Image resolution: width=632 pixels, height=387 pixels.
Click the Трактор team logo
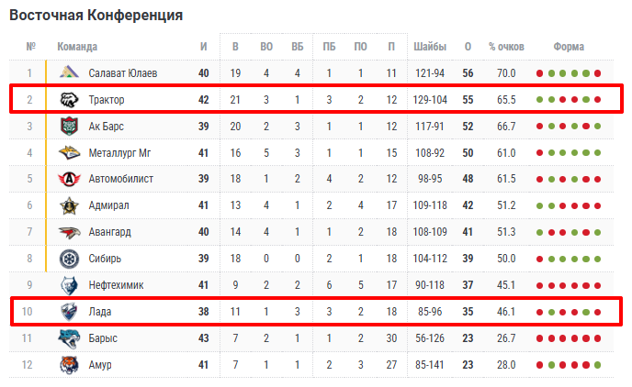[x=71, y=99]
